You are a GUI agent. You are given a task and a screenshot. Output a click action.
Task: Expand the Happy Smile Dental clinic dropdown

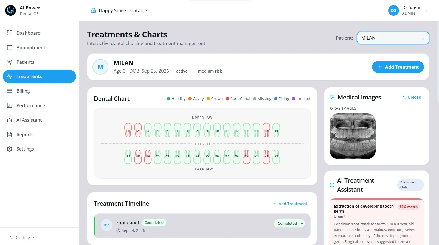click(x=120, y=10)
